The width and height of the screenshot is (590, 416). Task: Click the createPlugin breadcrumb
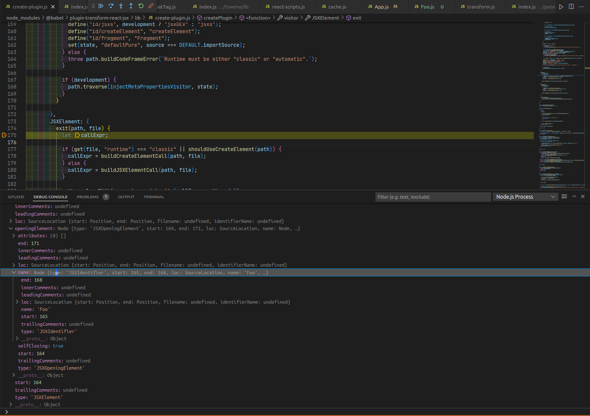click(x=218, y=18)
